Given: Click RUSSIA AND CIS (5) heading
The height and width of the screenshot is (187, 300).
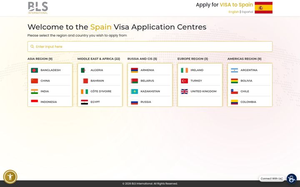Looking at the screenshot, I should (x=142, y=59).
